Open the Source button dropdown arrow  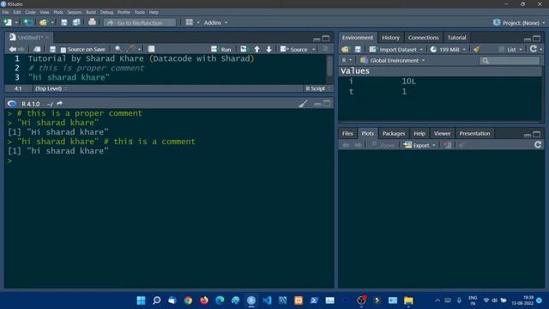click(x=314, y=50)
